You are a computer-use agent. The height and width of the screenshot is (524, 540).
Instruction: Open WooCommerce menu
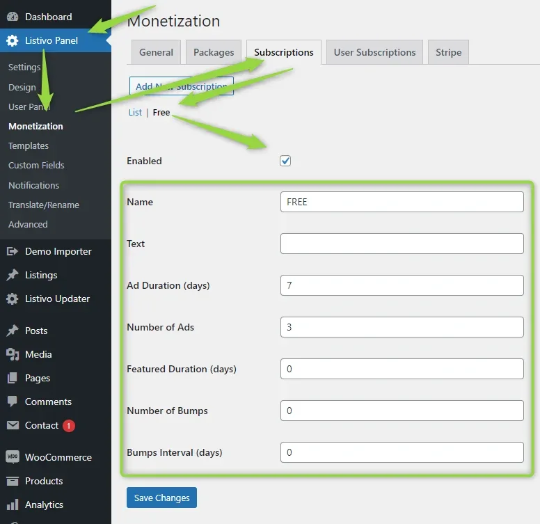56,457
